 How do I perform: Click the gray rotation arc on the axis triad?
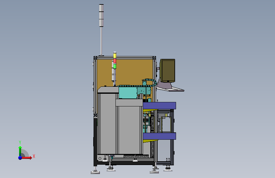coord(26,153)
